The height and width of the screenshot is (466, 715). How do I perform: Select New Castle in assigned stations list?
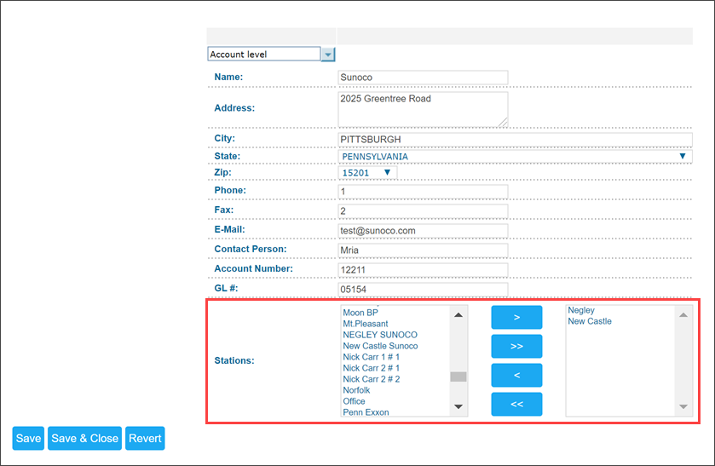click(590, 321)
